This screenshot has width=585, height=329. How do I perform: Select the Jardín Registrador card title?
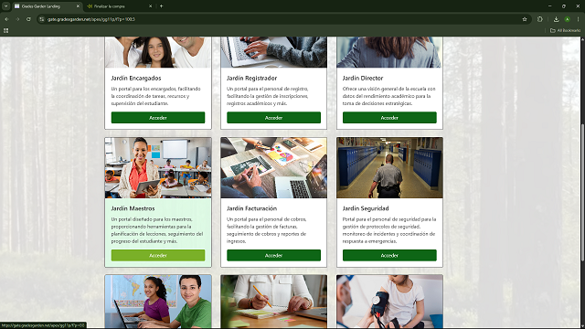252,78
